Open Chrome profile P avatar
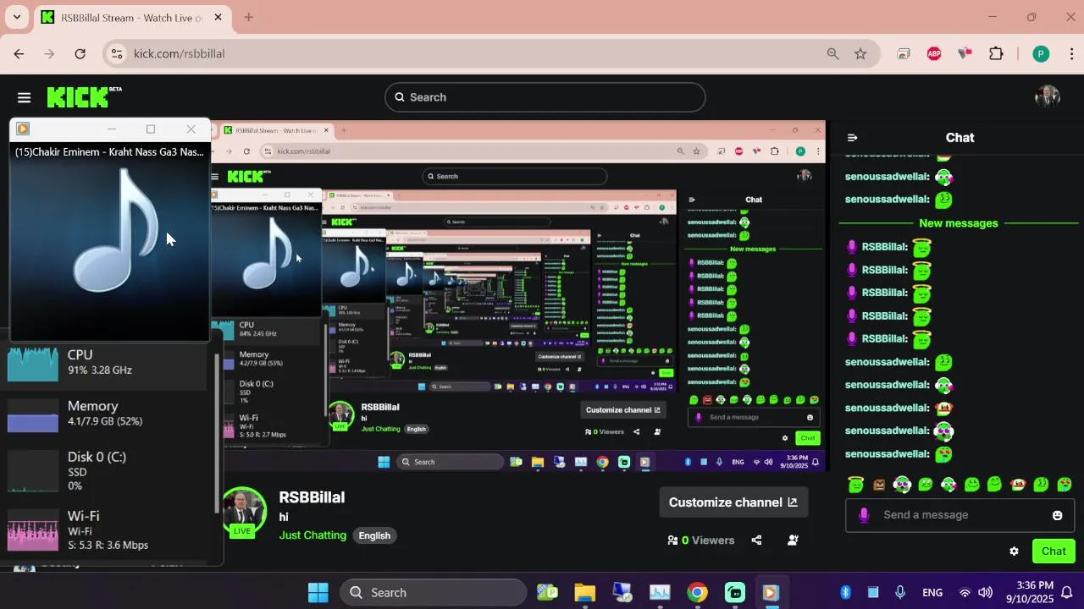This screenshot has height=609, width=1084. point(1041,53)
